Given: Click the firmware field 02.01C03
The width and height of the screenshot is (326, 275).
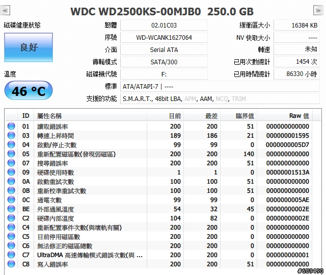Looking at the screenshot, I should (164, 25).
